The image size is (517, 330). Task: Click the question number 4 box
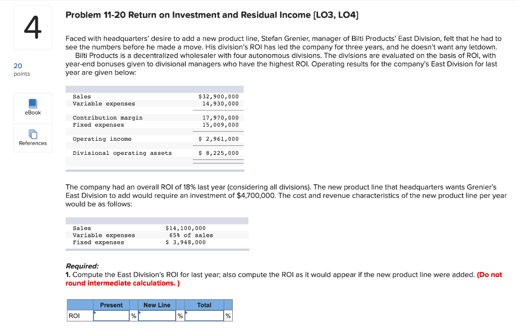(x=32, y=27)
